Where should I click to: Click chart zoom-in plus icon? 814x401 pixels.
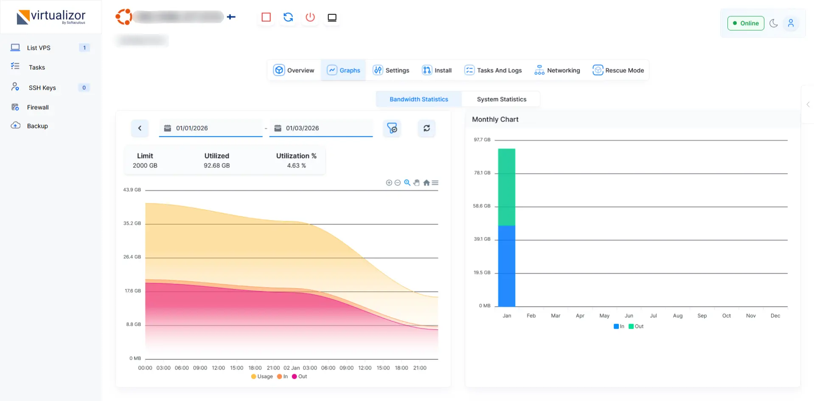coord(389,183)
